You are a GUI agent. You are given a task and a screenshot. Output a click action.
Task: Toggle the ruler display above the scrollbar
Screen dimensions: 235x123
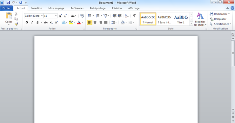click(x=233, y=34)
